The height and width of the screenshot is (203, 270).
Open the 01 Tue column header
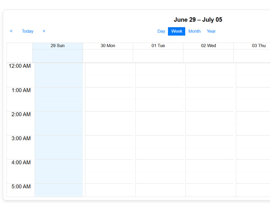[158, 46]
